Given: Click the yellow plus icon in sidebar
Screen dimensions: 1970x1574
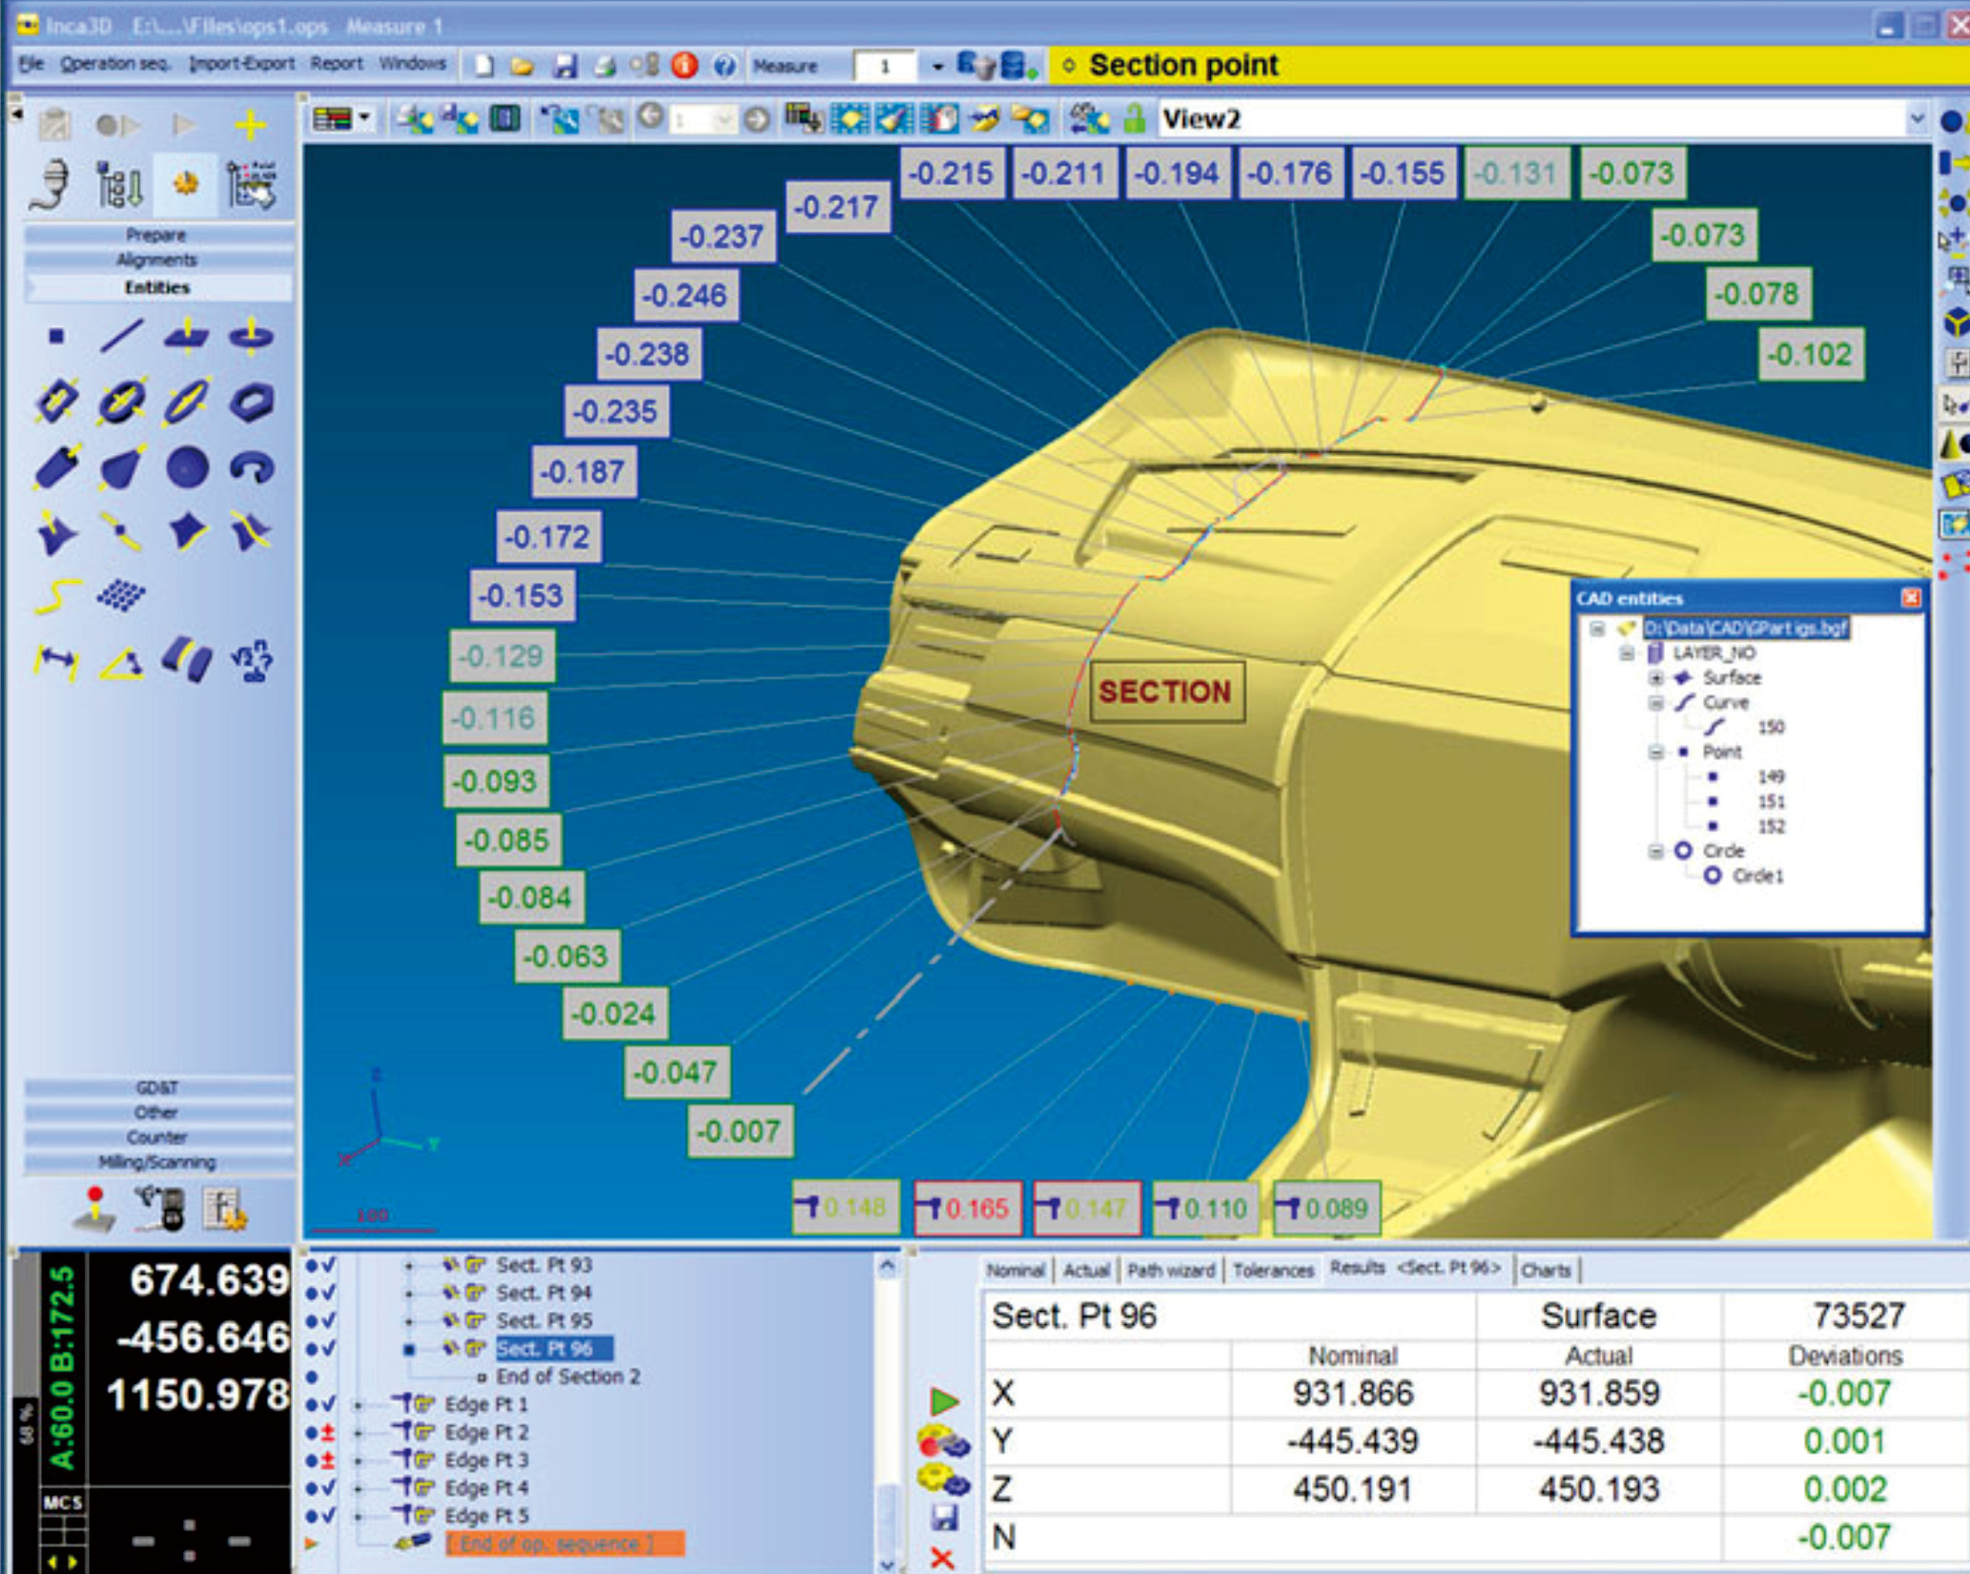Looking at the screenshot, I should click(x=251, y=125).
